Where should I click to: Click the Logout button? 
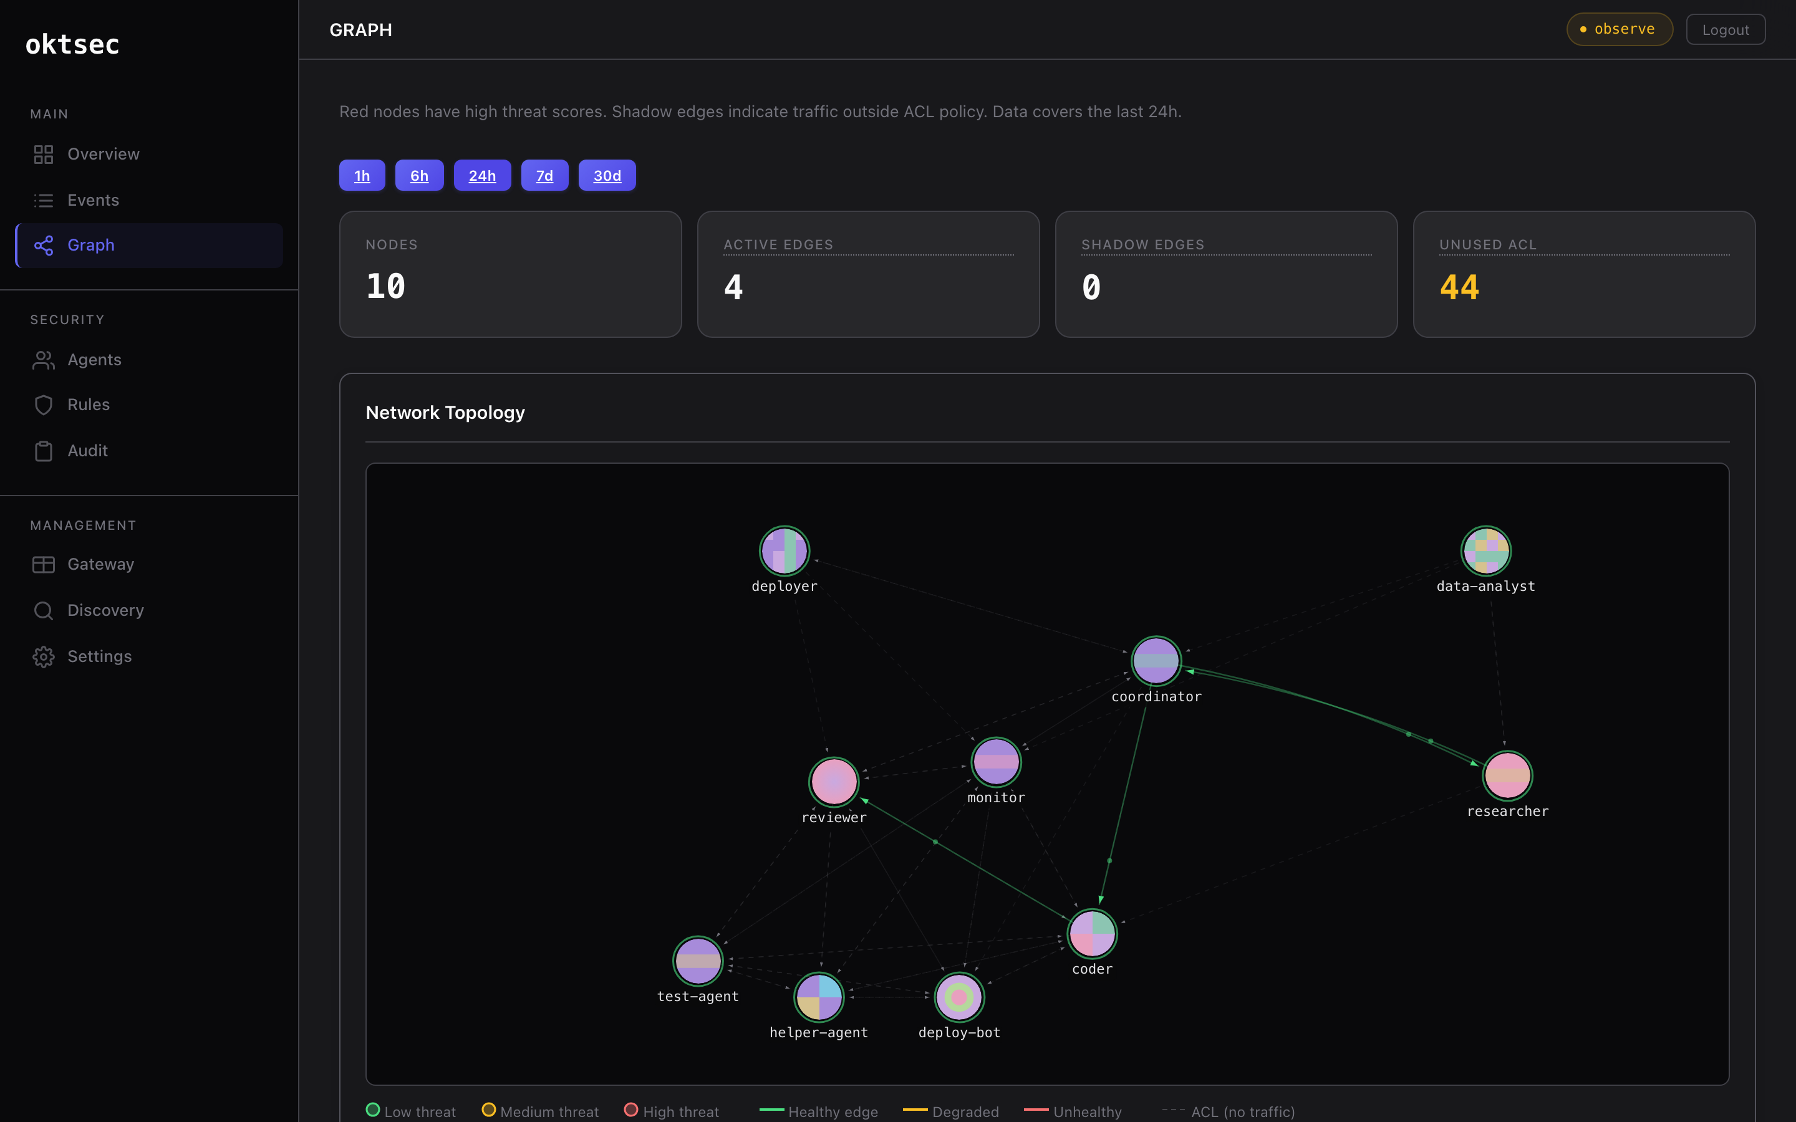point(1726,29)
